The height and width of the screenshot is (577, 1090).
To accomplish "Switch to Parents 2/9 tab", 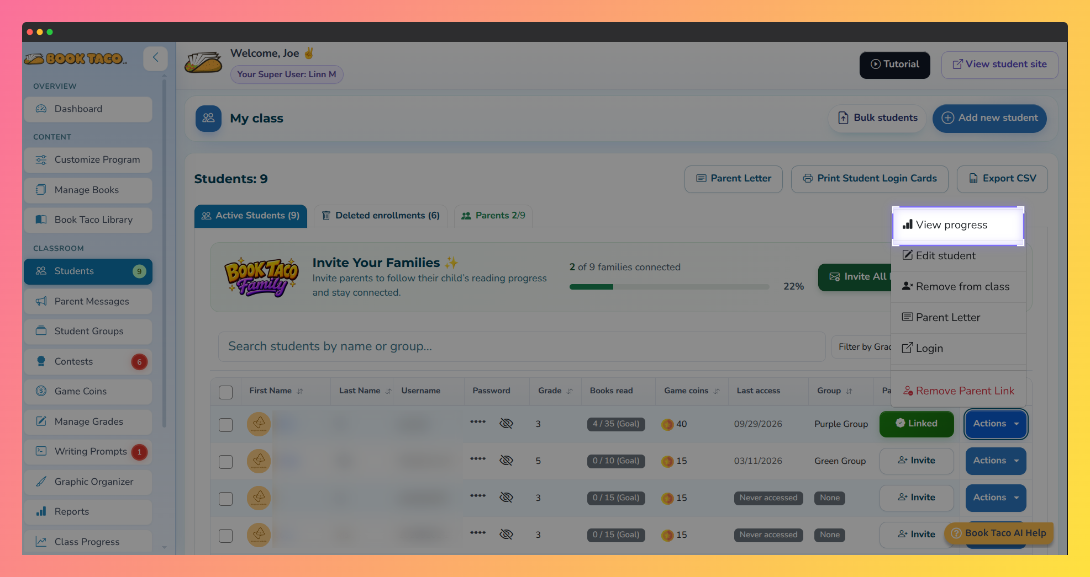I will coord(493,216).
